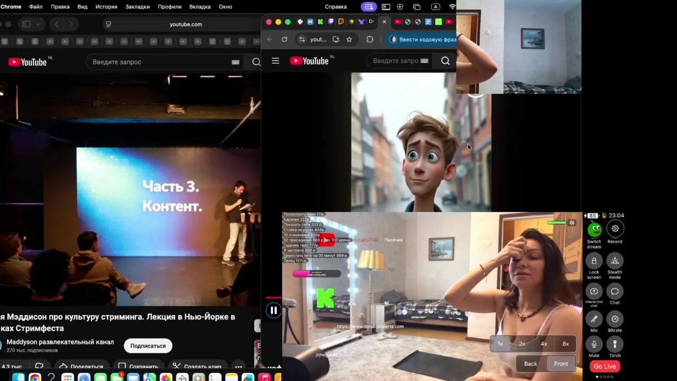Image resolution: width=677 pixels, height=381 pixels.
Task: Open the Chrome app menu
Action: coord(11,6)
